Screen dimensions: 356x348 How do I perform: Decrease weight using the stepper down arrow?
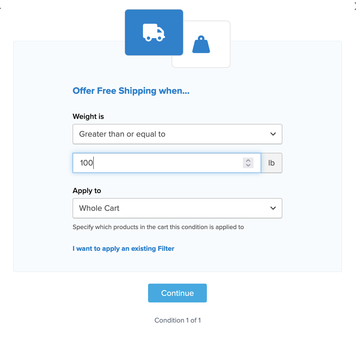[x=248, y=165]
